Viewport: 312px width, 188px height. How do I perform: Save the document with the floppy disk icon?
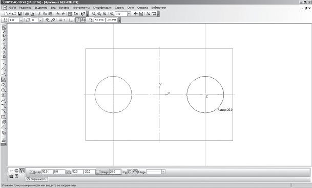point(19,14)
